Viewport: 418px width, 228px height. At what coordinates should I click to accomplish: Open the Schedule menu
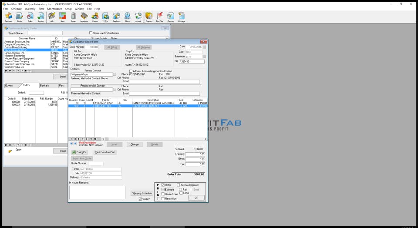[16, 9]
